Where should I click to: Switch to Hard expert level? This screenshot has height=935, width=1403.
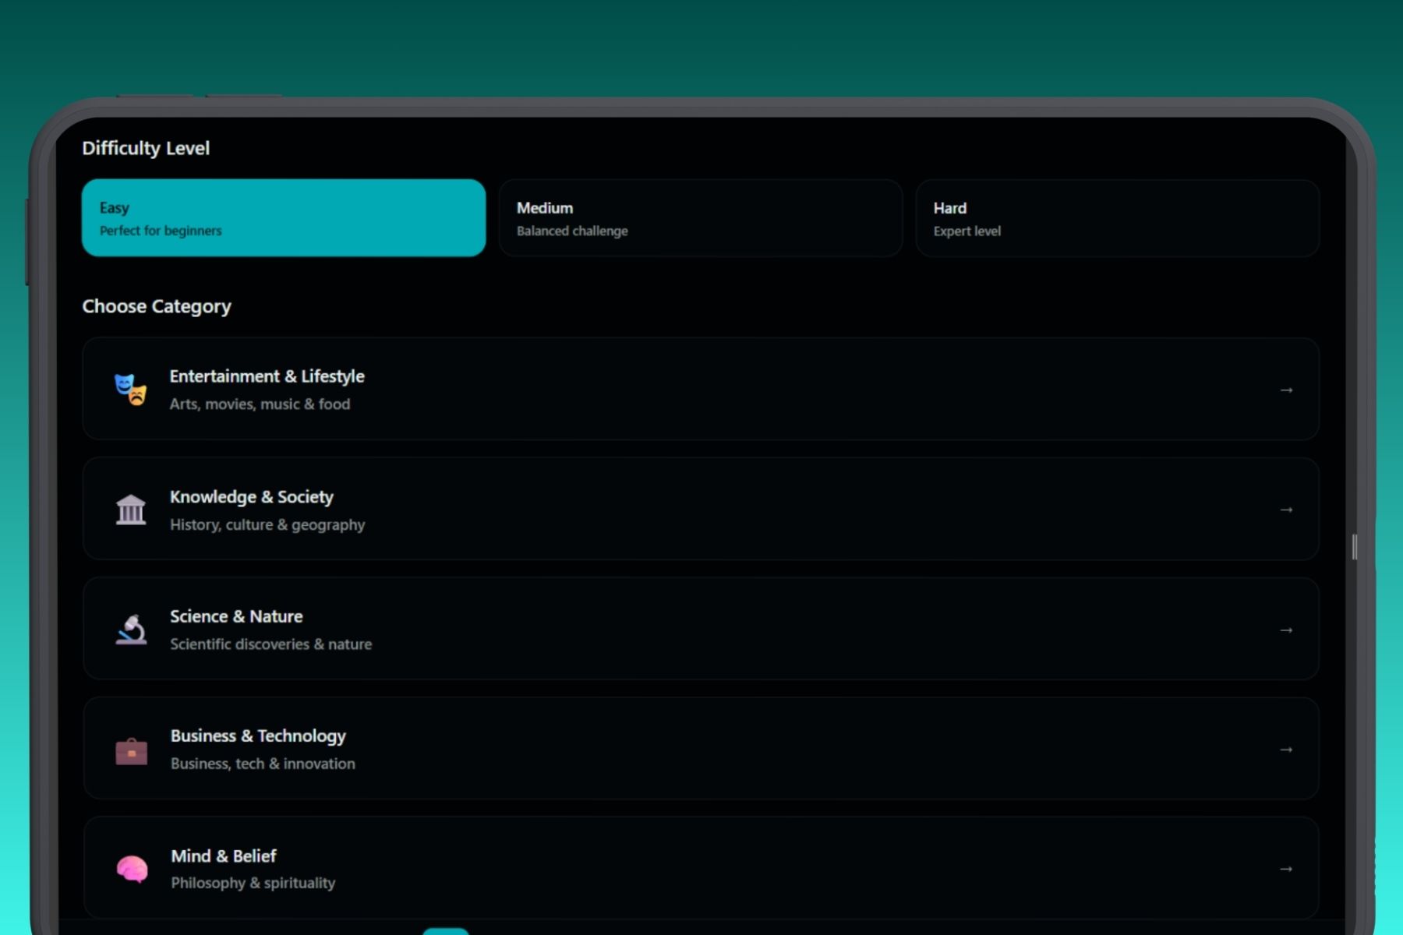coord(1117,218)
